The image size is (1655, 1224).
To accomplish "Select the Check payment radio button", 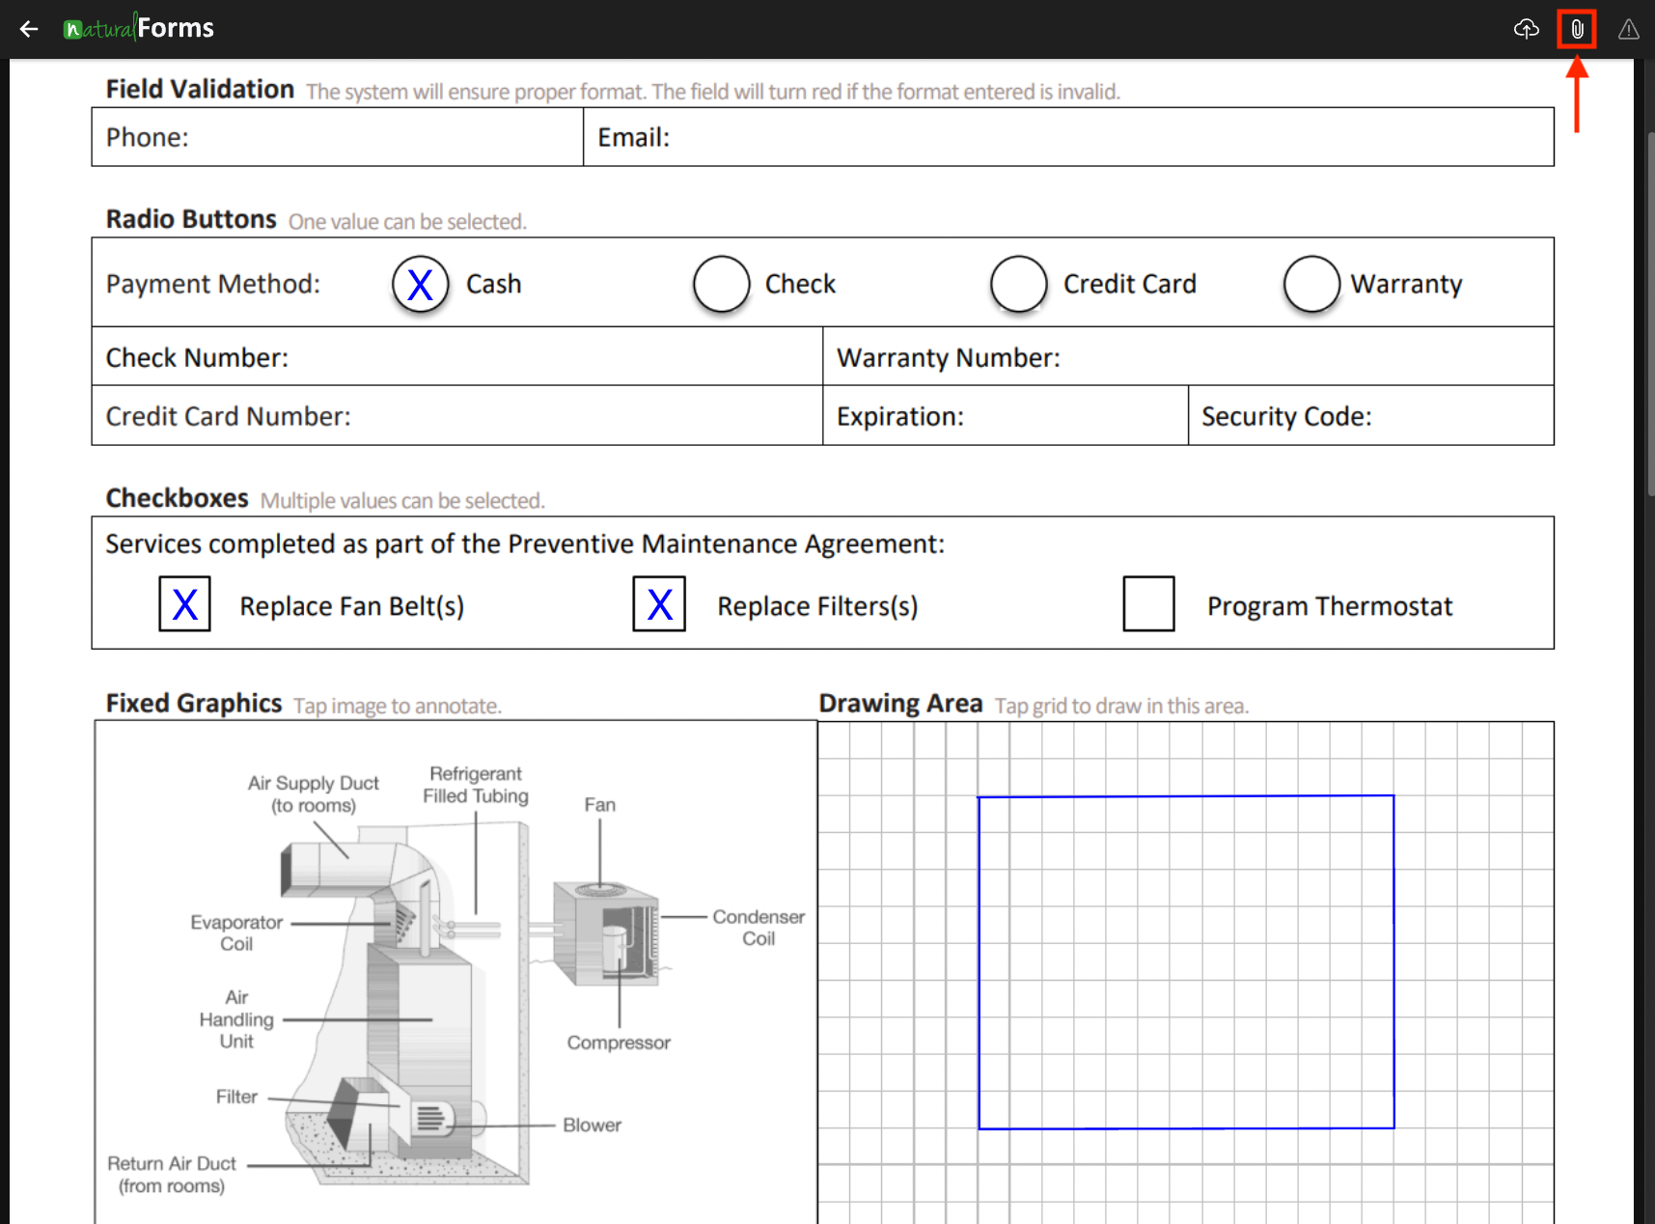I will point(722,284).
